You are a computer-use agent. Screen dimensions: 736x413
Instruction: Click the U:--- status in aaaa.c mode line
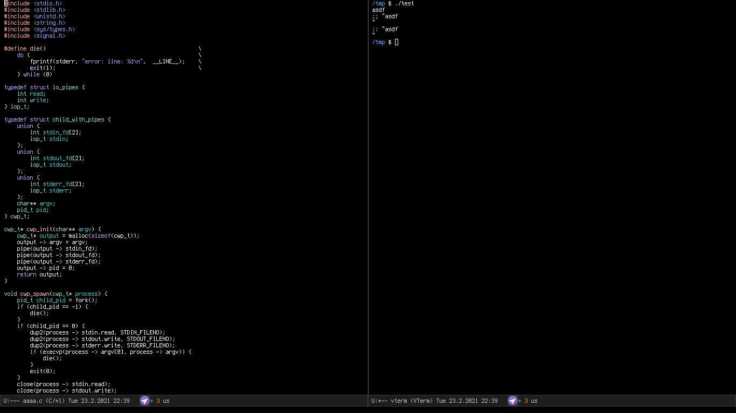[12, 401]
